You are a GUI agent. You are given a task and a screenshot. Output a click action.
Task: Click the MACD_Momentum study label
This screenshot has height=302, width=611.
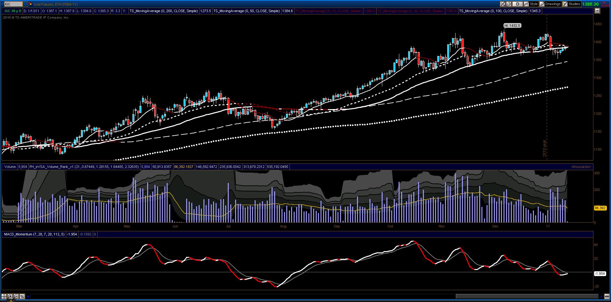point(34,234)
